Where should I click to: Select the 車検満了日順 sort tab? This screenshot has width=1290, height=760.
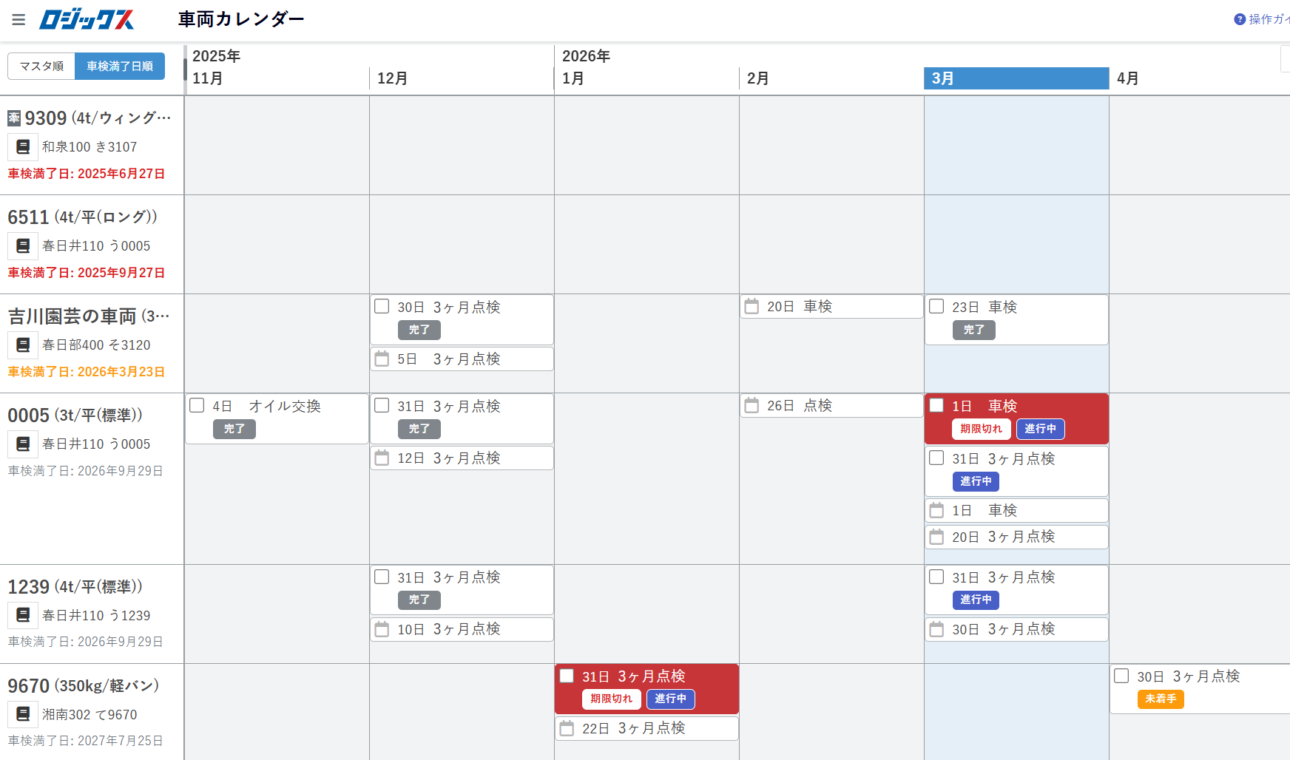coord(120,67)
